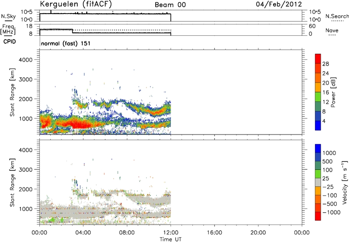Click the 'Nave' legend label
This screenshot has height=242, width=349.
tap(332, 30)
